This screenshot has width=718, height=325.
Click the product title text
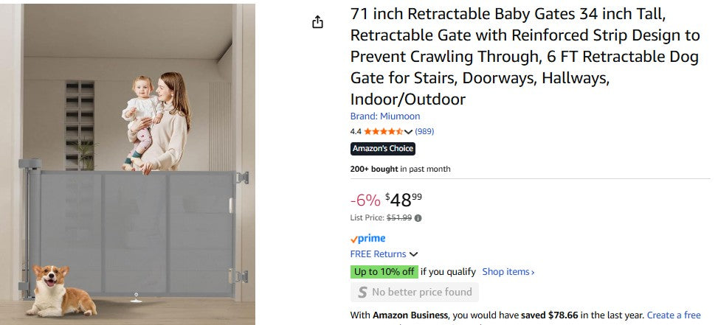click(525, 57)
